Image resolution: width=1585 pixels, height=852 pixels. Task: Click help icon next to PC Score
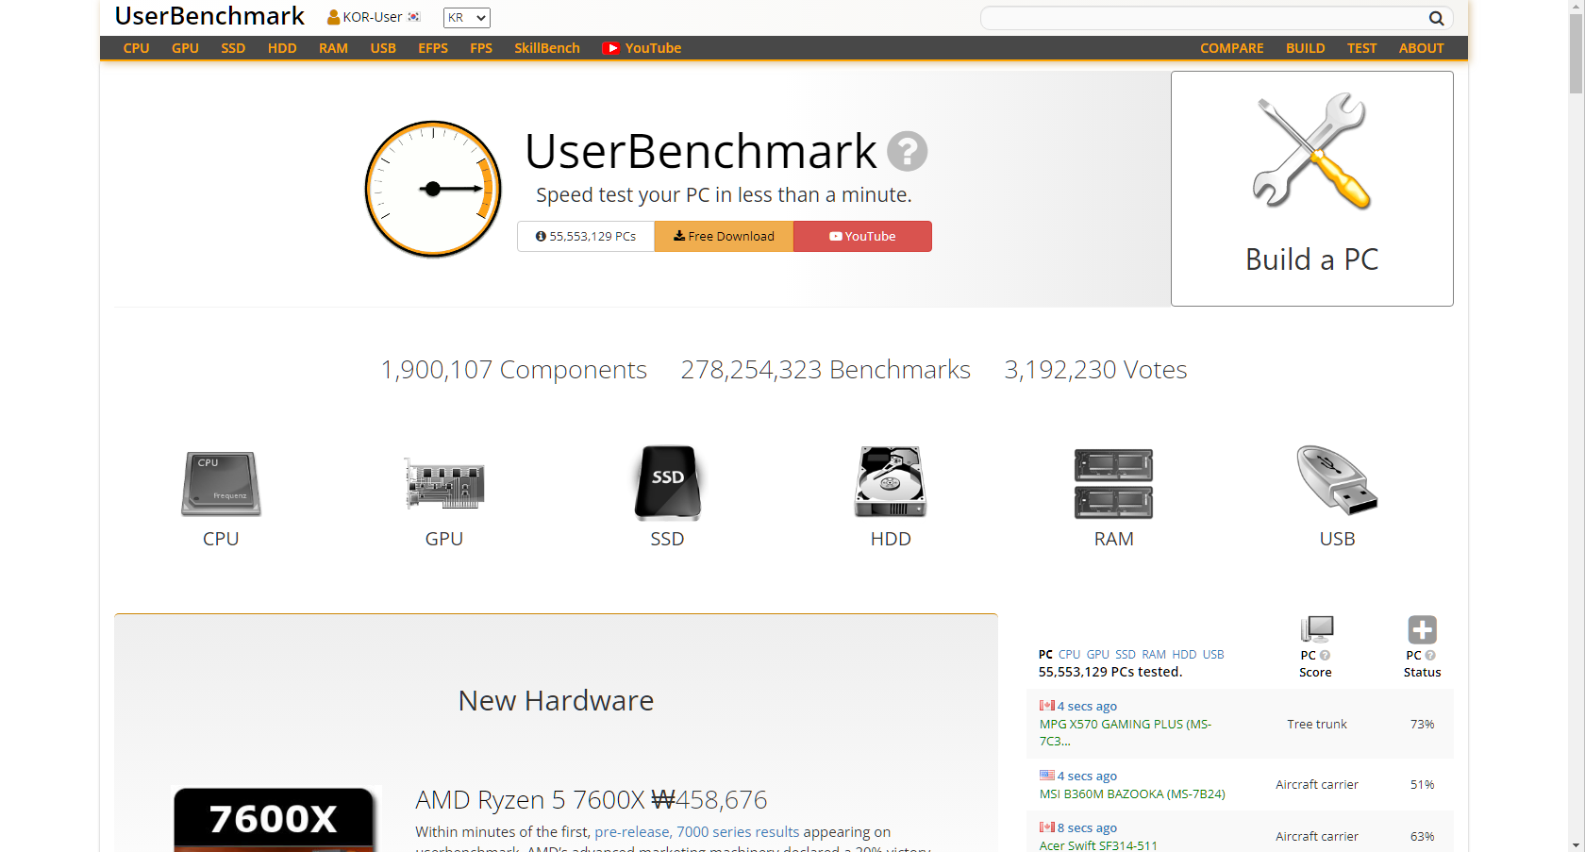click(x=1325, y=655)
